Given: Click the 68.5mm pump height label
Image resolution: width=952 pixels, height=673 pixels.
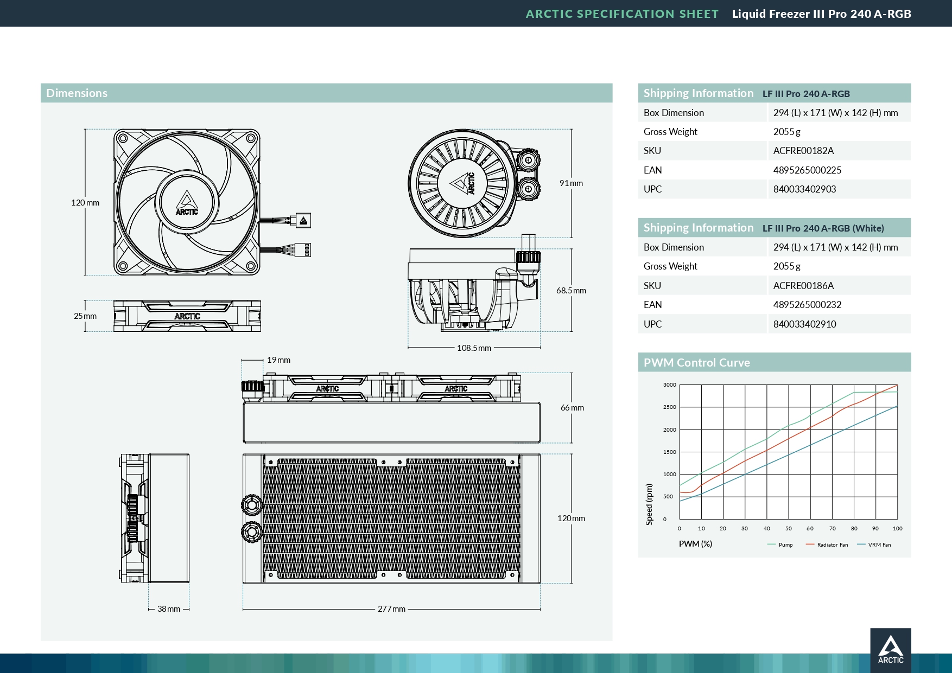Looking at the screenshot, I should point(571,291).
